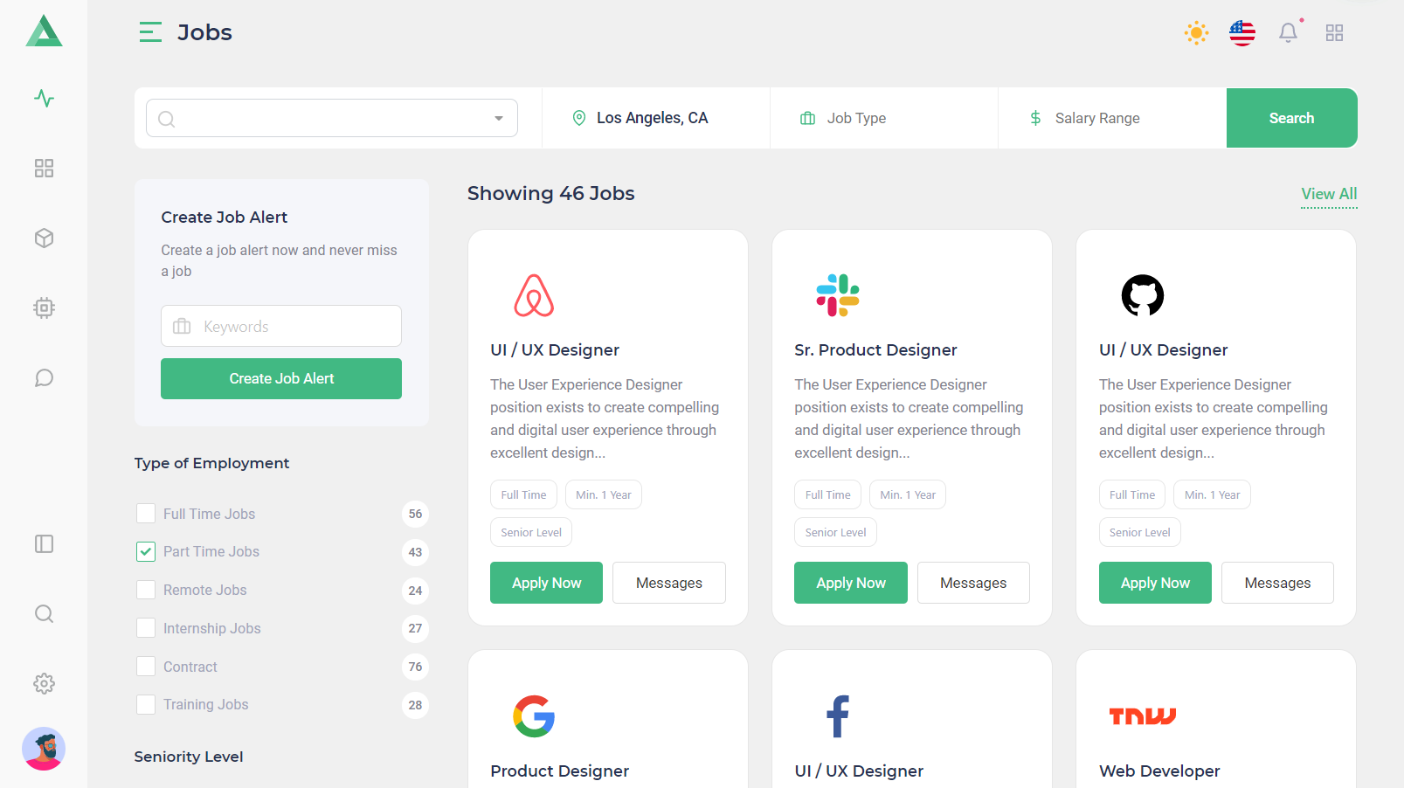The image size is (1404, 788).
Task: Click the 56 count badge for Full Time Jobs
Action: click(x=415, y=514)
